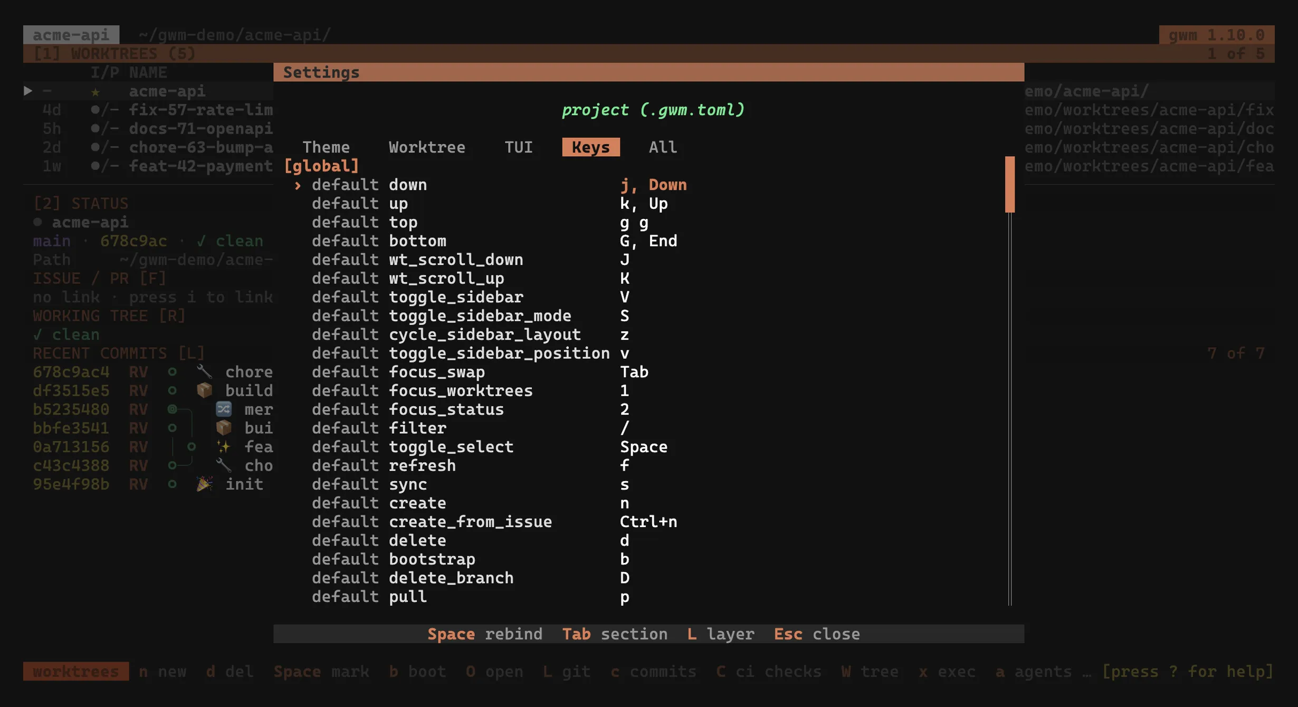This screenshot has width=1298, height=707.
Task: Click the 'G, End' key value for bottom
Action: (648, 241)
